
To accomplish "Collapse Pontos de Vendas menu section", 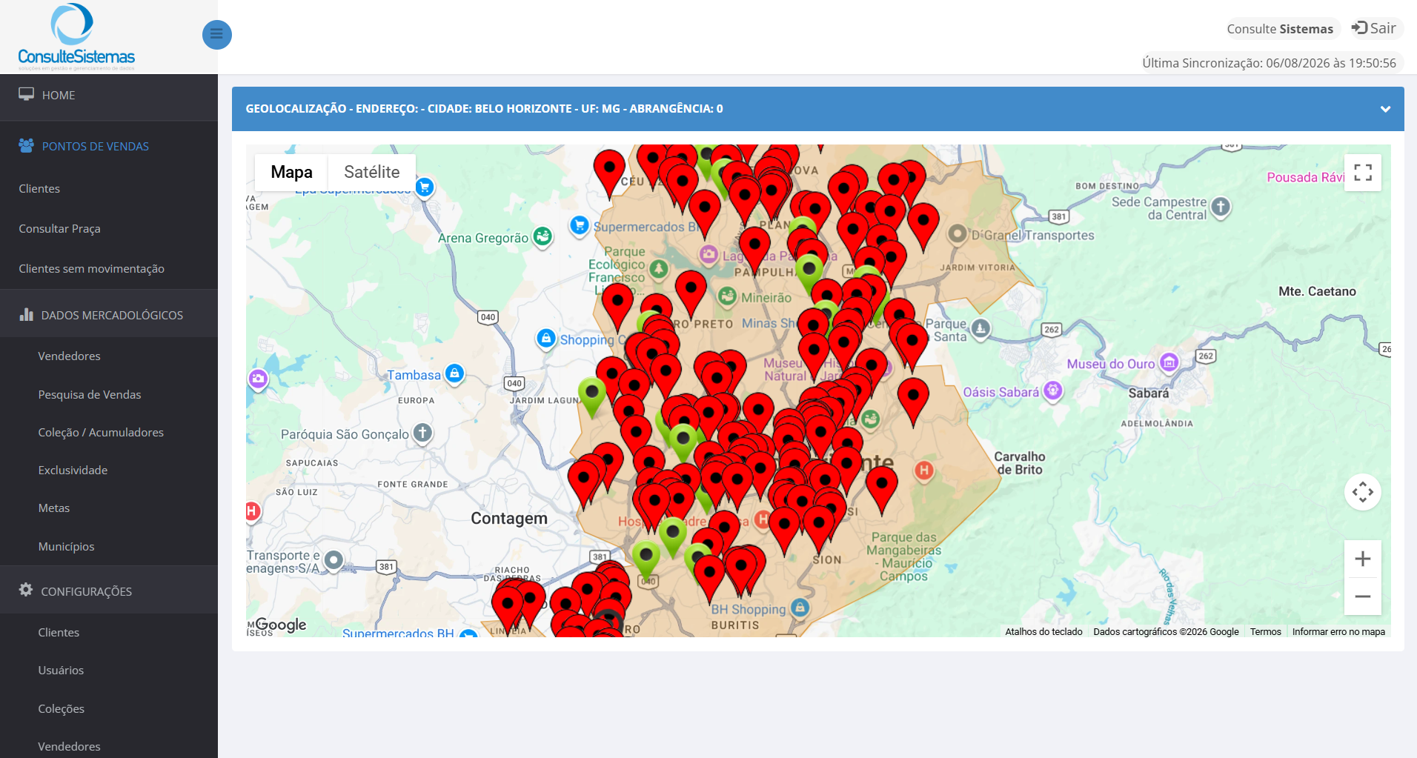I will point(109,146).
